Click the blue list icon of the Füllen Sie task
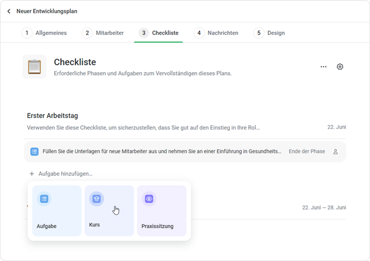Viewport: 370px width, 261px height. [34, 152]
